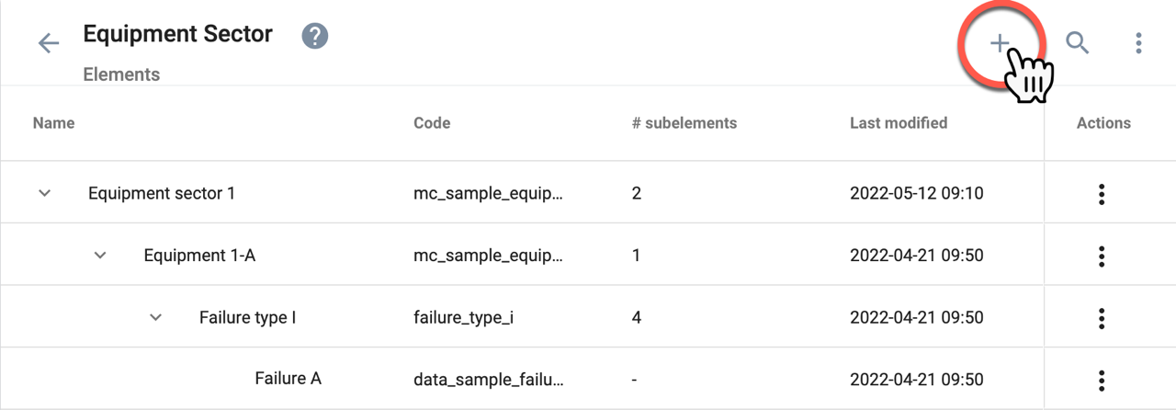Go back using the left arrow icon
1176x410 pixels.
point(48,43)
